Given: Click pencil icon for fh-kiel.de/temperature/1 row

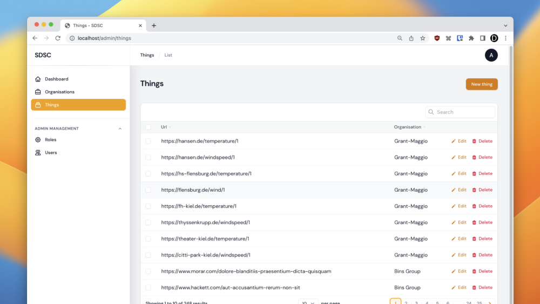Looking at the screenshot, I should 454,206.
